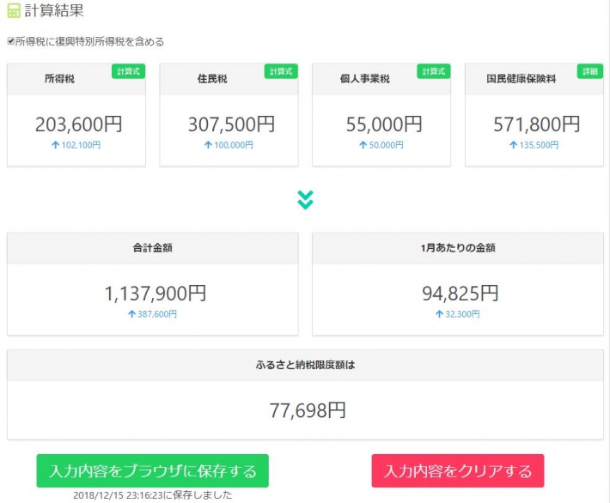
Task: Click the 計算結果 section title
Action: [x=54, y=10]
